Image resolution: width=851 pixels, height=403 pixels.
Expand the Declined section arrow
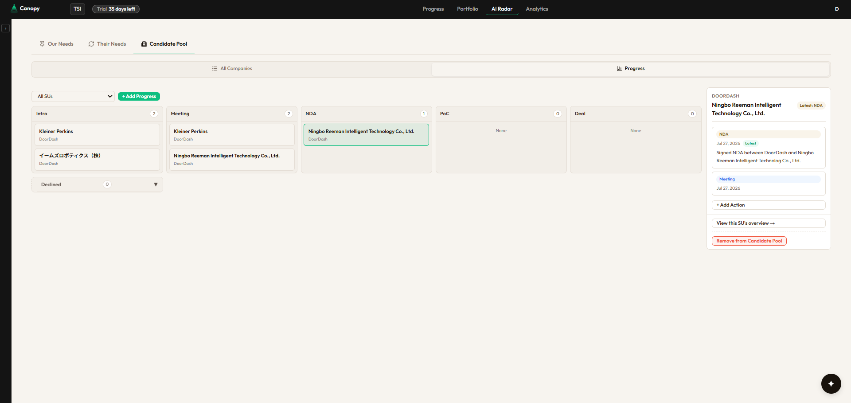point(156,184)
